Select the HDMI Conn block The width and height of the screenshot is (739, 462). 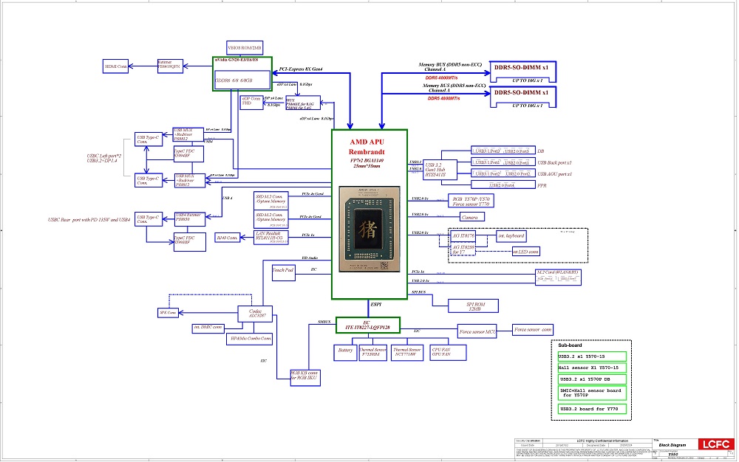click(115, 66)
